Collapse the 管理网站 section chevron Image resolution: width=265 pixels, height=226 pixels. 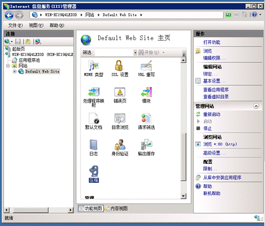(256, 106)
